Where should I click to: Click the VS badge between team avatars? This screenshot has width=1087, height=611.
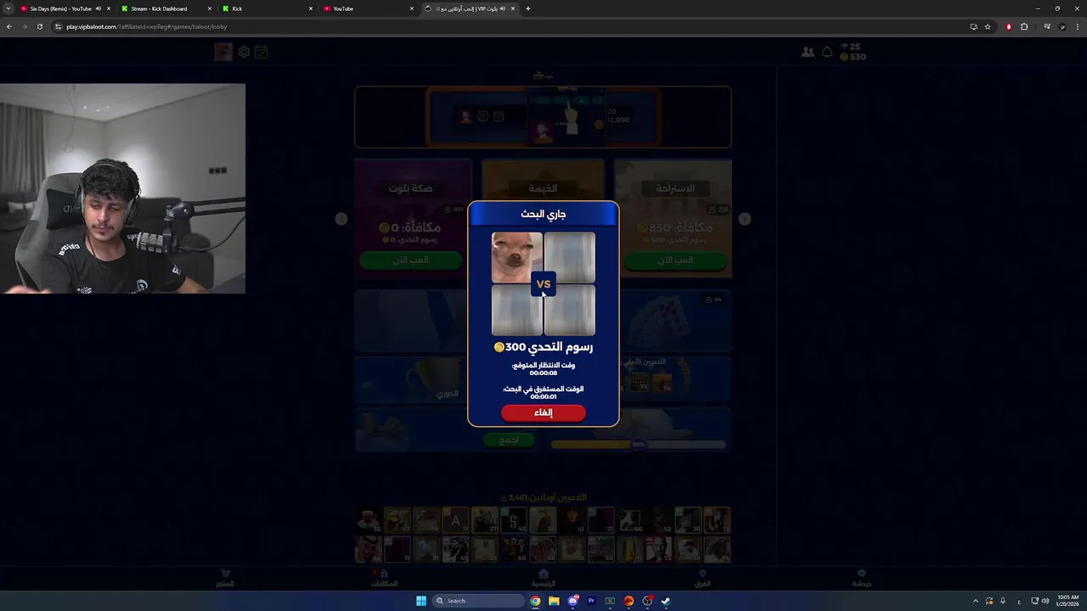coord(543,284)
